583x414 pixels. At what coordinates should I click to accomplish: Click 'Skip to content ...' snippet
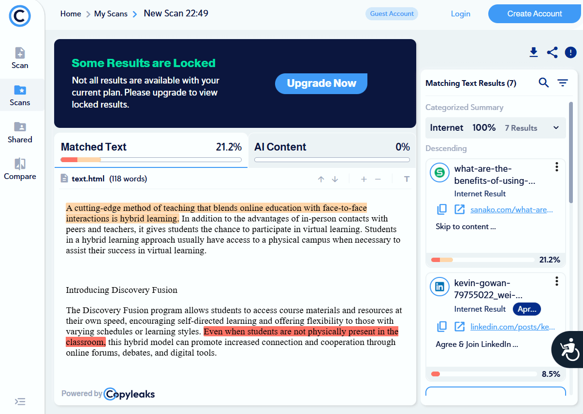[x=466, y=226]
